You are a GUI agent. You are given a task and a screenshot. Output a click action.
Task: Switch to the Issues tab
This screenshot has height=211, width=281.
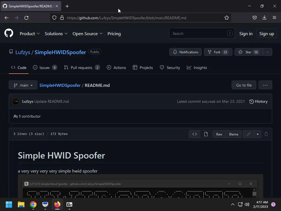pos(45,68)
